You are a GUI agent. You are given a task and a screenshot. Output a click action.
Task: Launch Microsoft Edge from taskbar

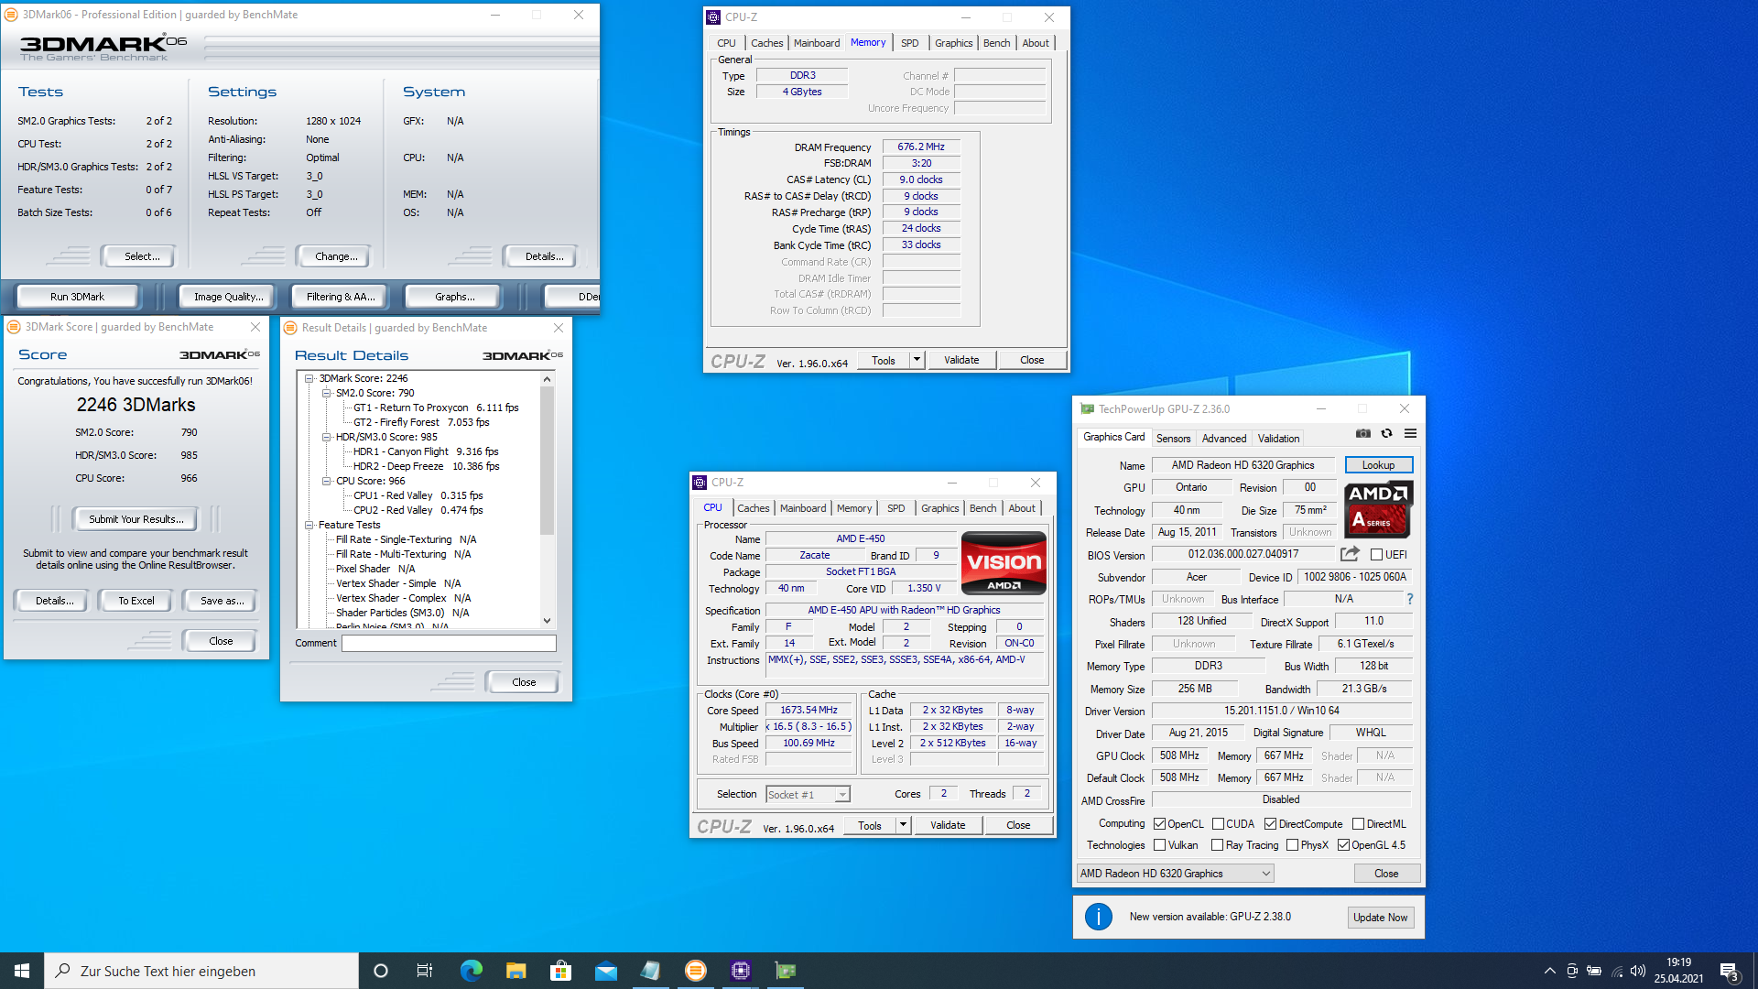tap(471, 971)
